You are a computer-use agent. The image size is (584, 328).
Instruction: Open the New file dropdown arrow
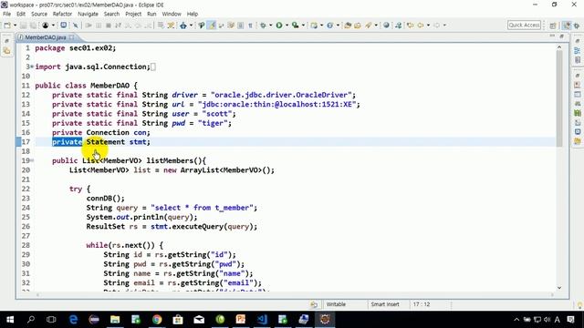pos(16,26)
